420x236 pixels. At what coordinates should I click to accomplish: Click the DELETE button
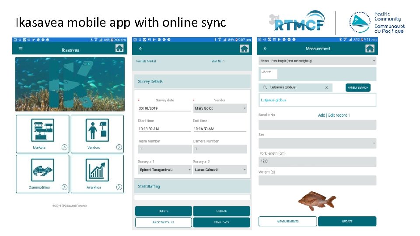[x=163, y=211]
